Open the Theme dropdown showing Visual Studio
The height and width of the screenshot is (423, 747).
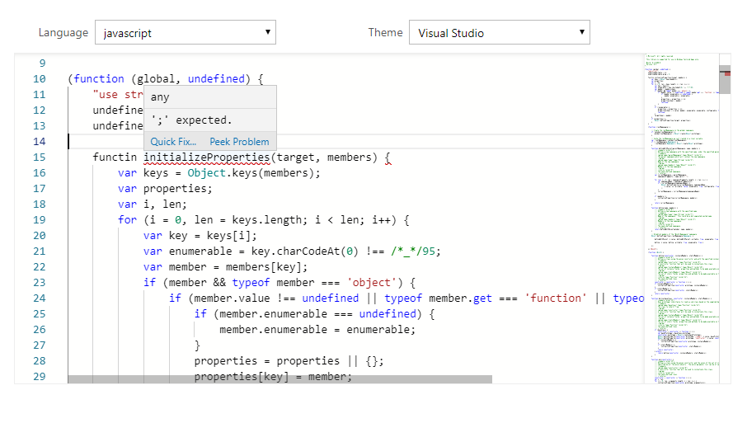(499, 33)
